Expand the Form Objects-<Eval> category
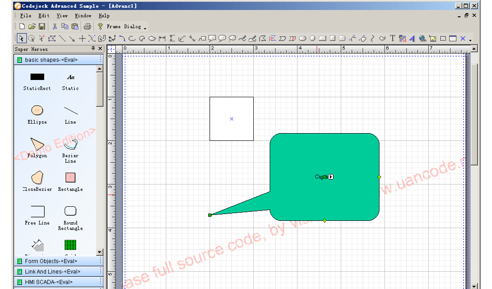This screenshot has width=492, height=289. (x=58, y=261)
